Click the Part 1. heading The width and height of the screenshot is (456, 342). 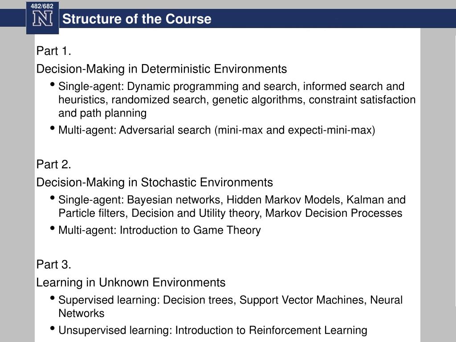[x=53, y=51]
